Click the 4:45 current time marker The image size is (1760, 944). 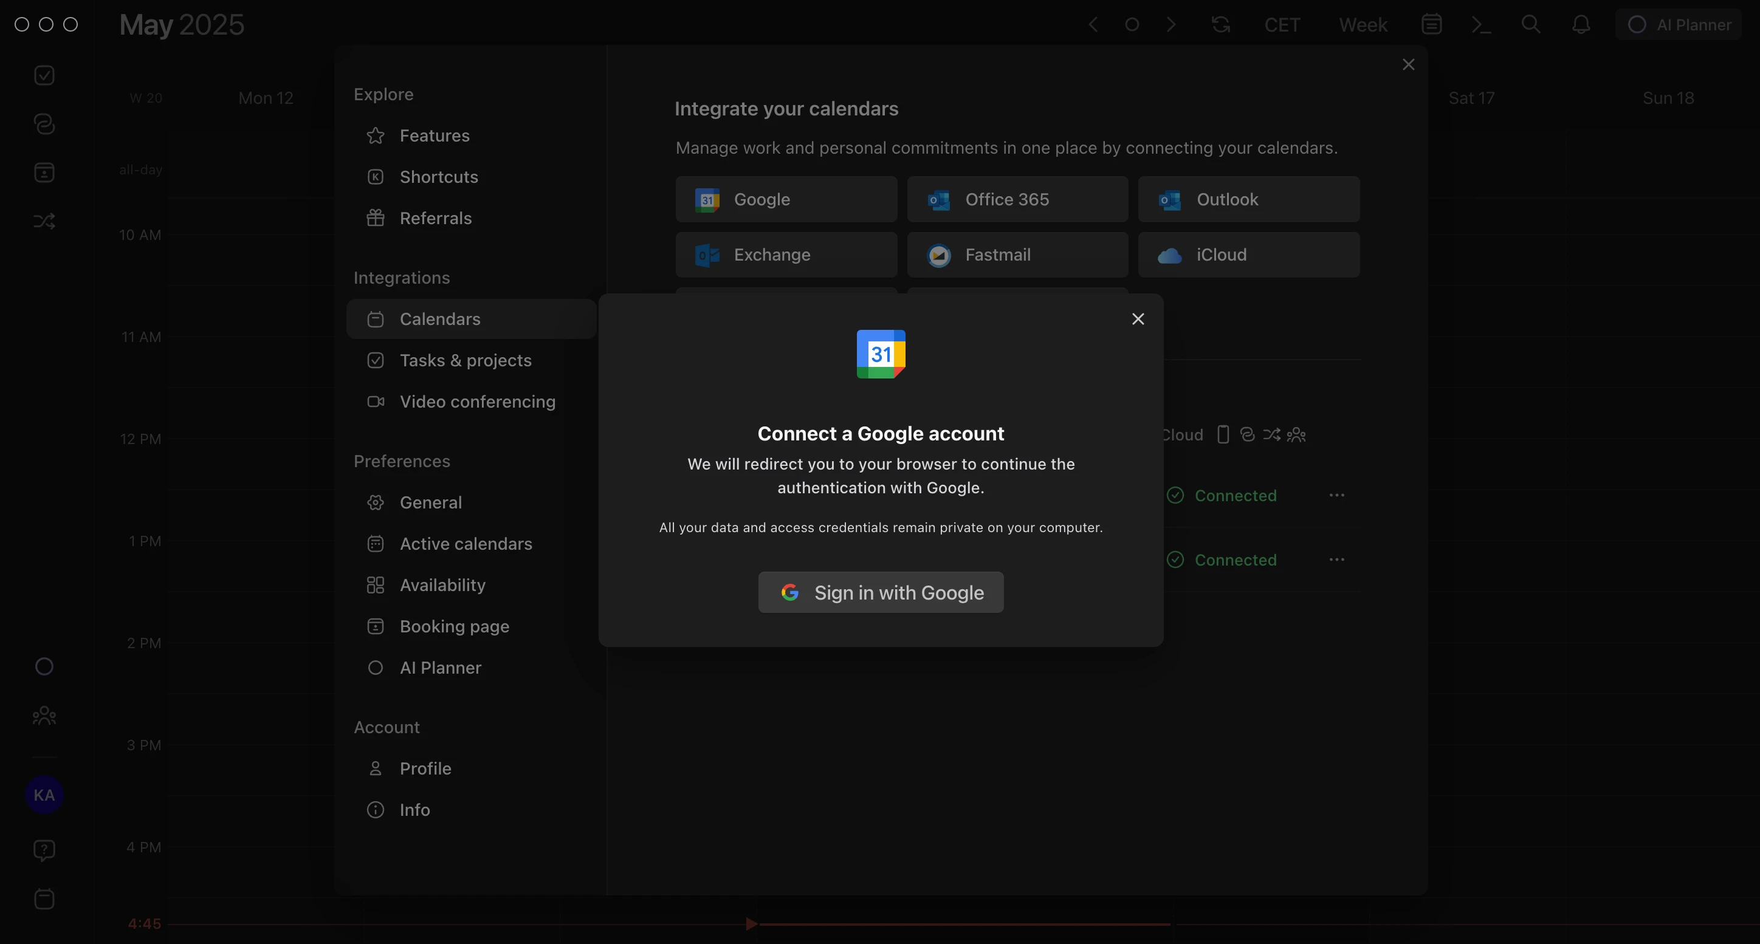(144, 924)
